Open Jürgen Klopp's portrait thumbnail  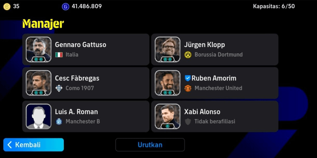click(167, 49)
